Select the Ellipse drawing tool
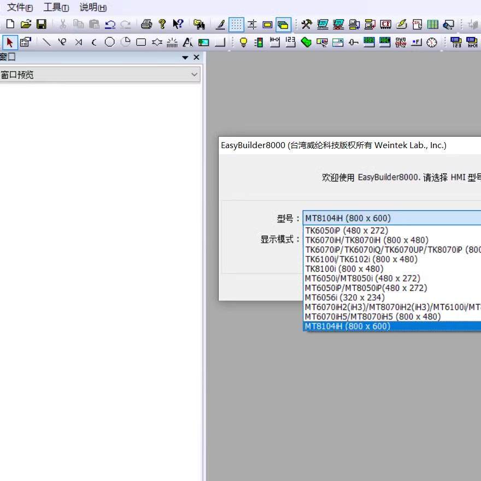The width and height of the screenshot is (481, 481). click(x=109, y=42)
